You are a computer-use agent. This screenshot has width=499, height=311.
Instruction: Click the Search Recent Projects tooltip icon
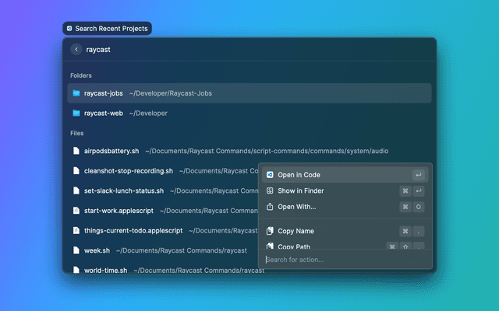[69, 28]
